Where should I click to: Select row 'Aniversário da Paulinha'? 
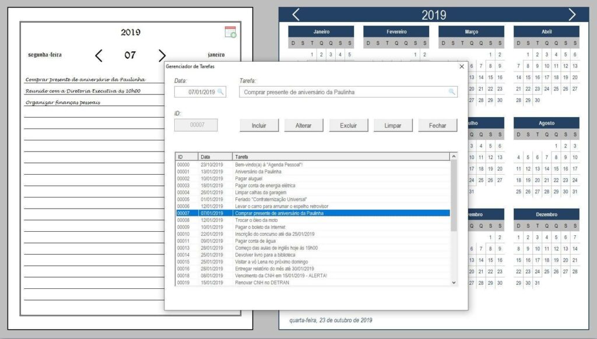312,172
